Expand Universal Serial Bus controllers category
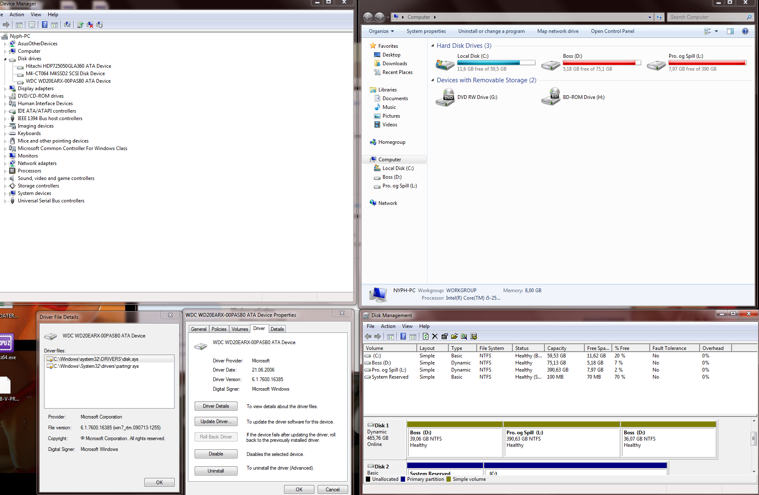The image size is (759, 495). click(x=5, y=201)
